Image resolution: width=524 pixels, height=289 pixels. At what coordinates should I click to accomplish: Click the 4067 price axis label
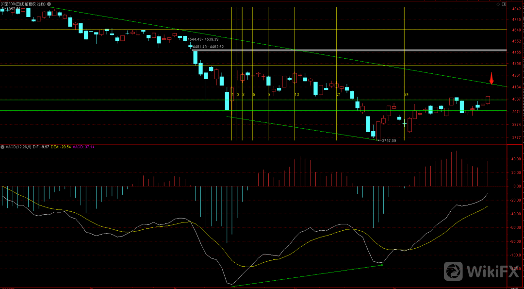[x=515, y=100]
